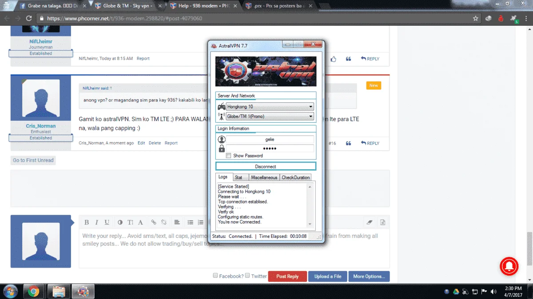The width and height of the screenshot is (533, 299).
Task: Click the More Options... button
Action: [x=369, y=276]
